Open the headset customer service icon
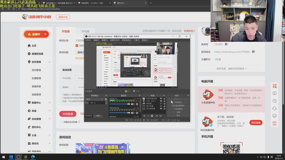The image size is (285, 160). point(274,108)
